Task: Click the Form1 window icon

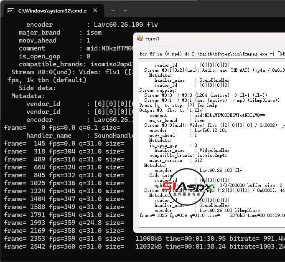Action: coord(140,39)
